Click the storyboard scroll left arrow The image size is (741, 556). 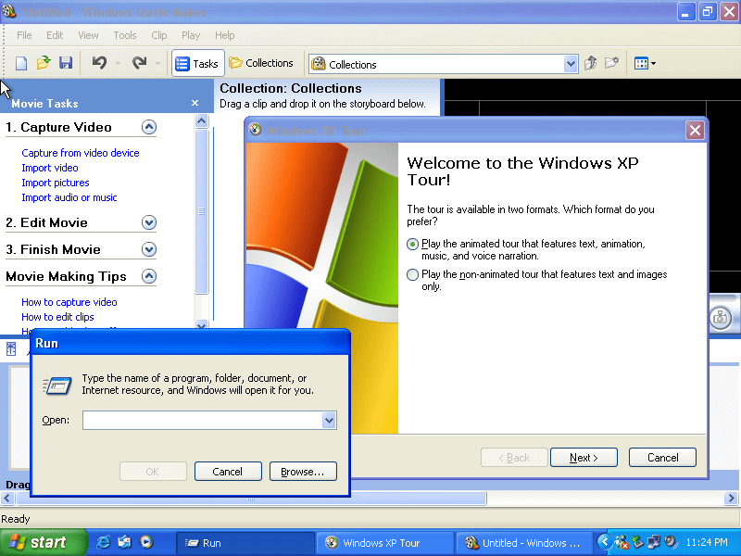7,499
